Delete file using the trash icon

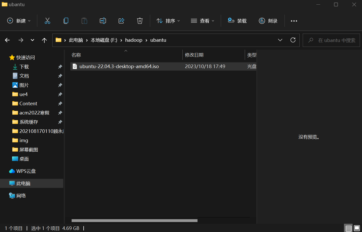tap(140, 21)
